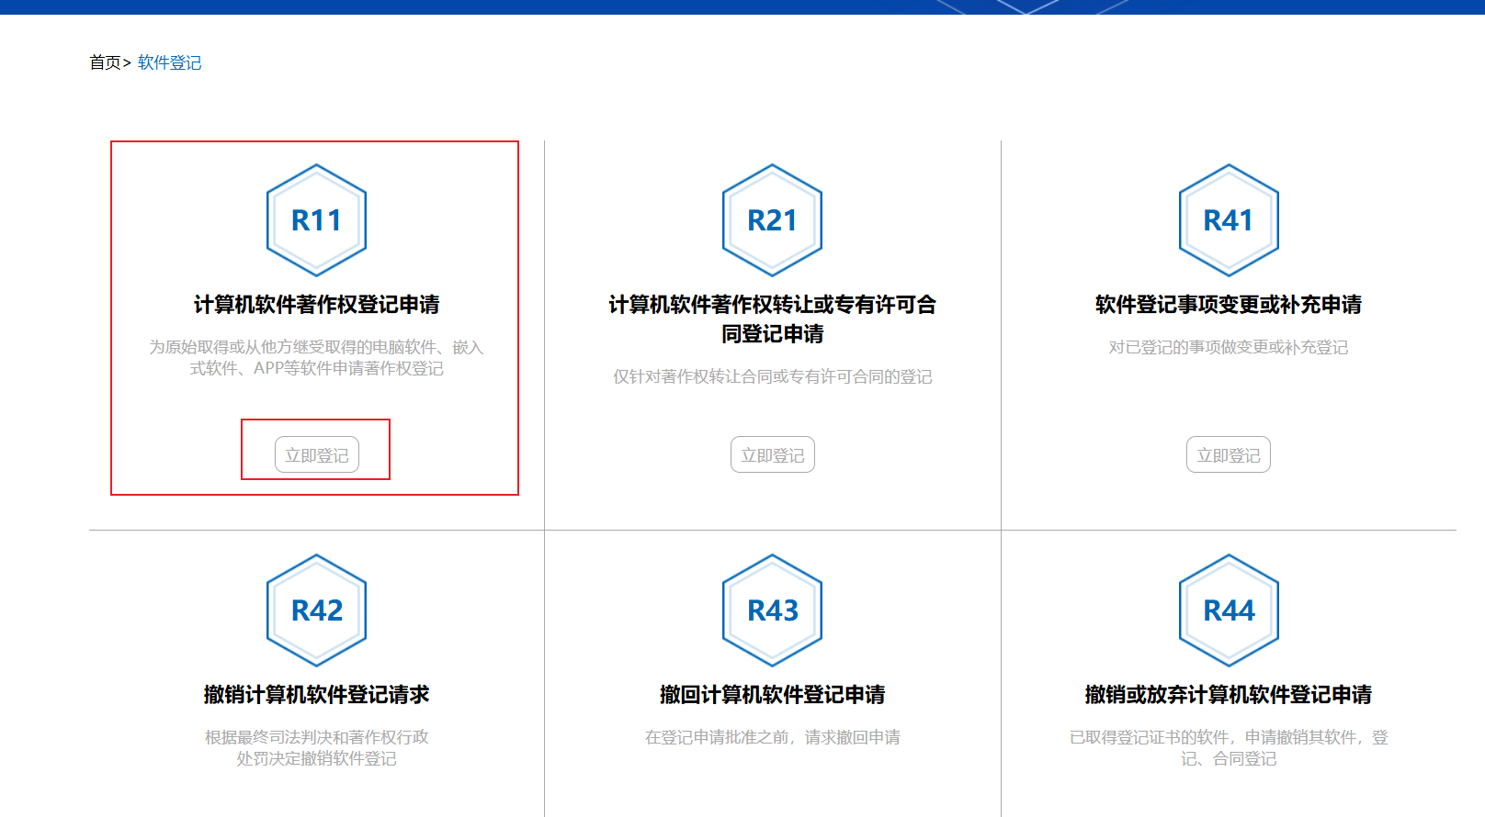This screenshot has width=1485, height=817.
Task: Select the 撤销或放弃计算机软件登记申请 heading
Action: tap(1229, 695)
